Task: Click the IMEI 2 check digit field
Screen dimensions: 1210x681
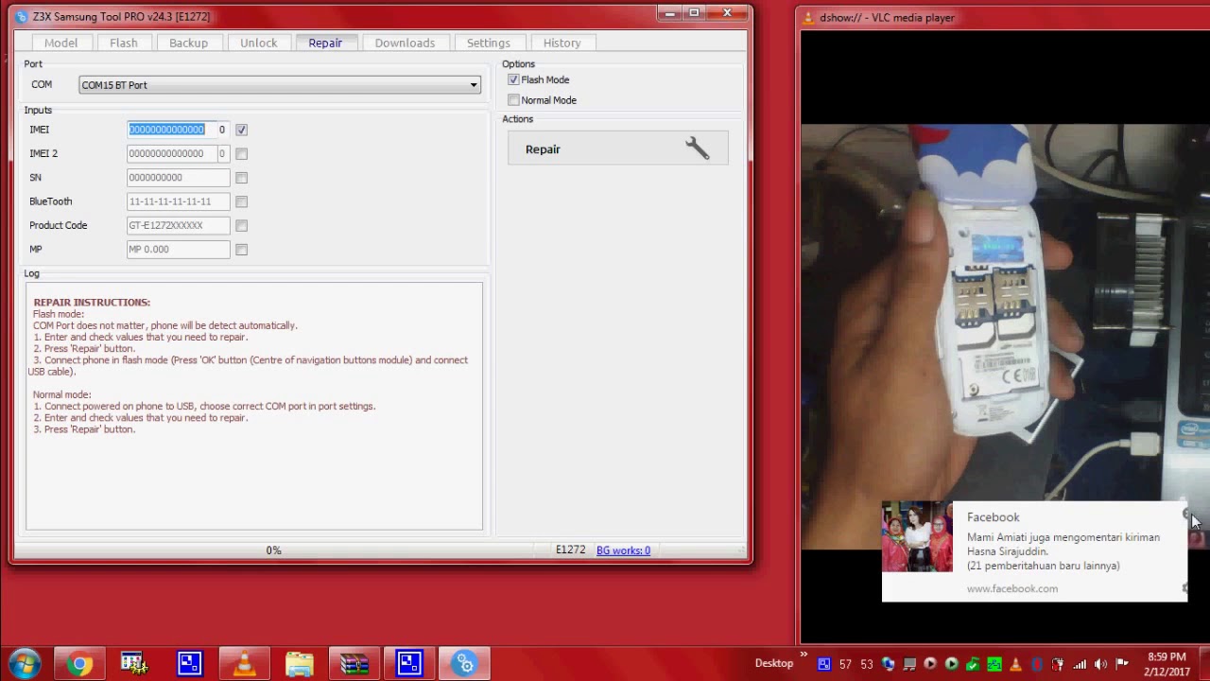Action: pyautogui.click(x=222, y=153)
